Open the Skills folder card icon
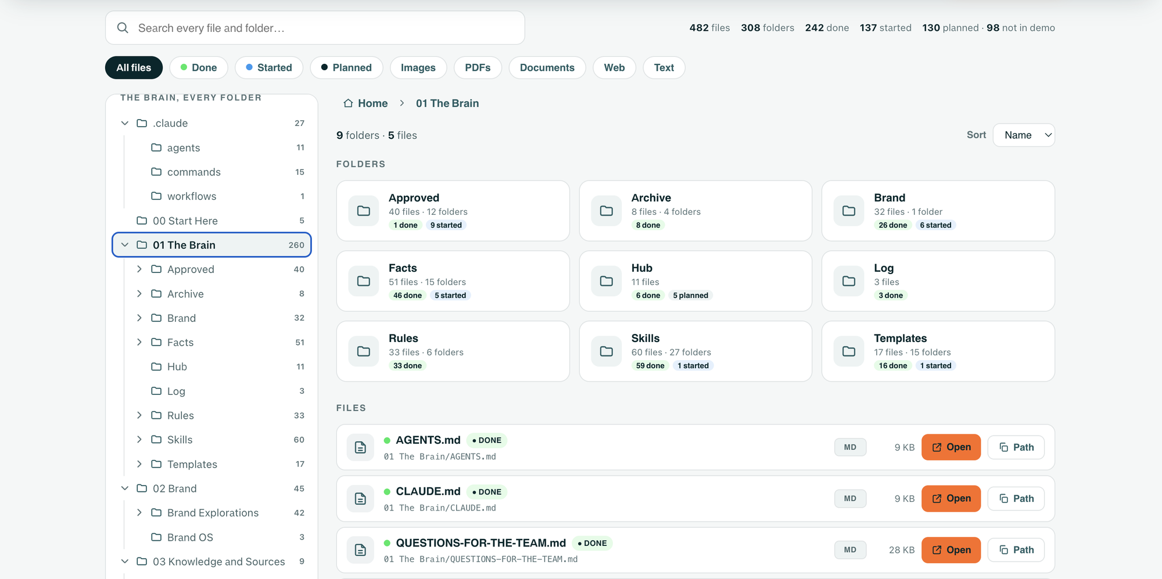This screenshot has height=579, width=1162. pos(607,351)
